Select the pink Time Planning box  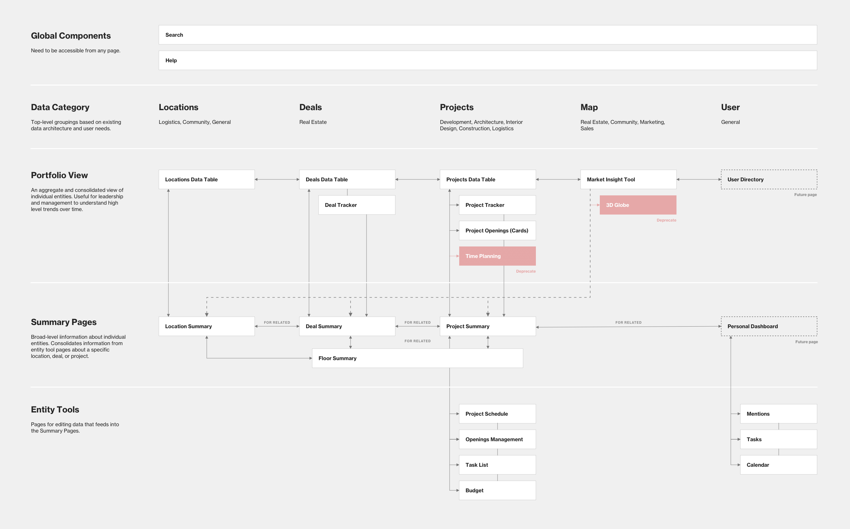tap(497, 256)
